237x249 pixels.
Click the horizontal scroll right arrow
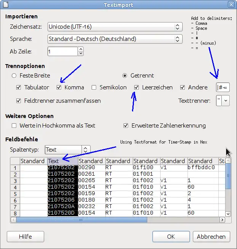tap(222, 220)
